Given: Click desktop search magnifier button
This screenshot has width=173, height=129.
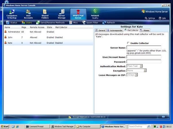Looking at the screenshot, I should (x=149, y=126).
